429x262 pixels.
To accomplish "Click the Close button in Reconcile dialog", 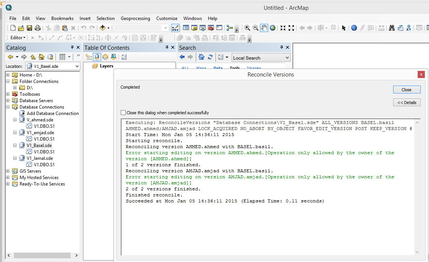I will [x=406, y=90].
